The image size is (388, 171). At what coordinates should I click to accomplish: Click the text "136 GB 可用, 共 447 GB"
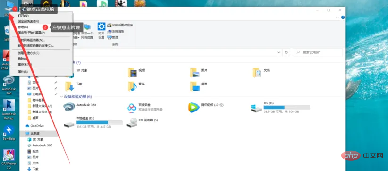[x=94, y=127]
